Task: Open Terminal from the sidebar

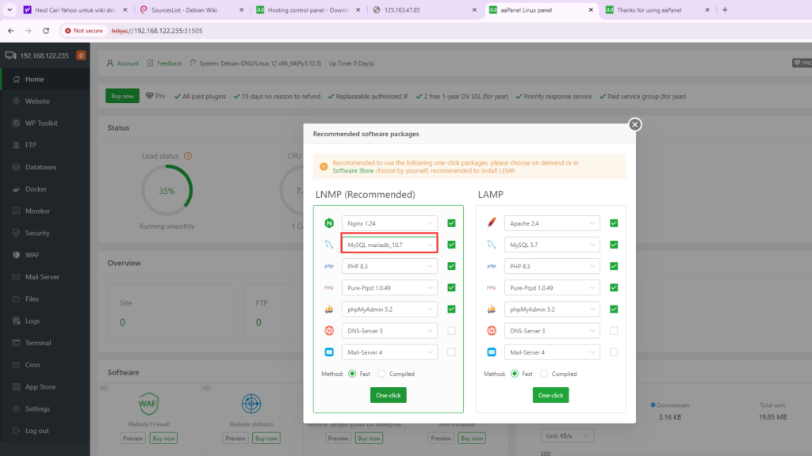Action: pos(38,343)
